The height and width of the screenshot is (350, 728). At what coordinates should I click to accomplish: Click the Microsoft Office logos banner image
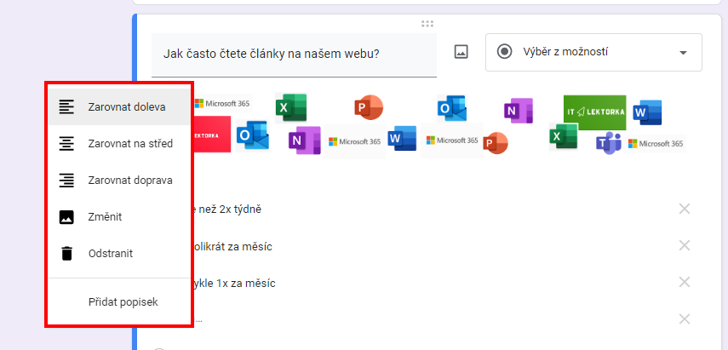coord(439,124)
